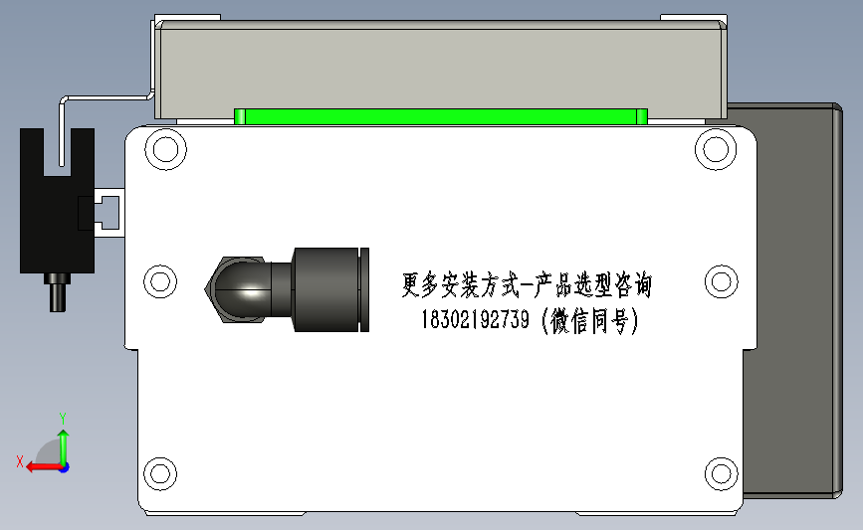Click the top-right mounting hole
863x530 pixels.
click(x=716, y=149)
